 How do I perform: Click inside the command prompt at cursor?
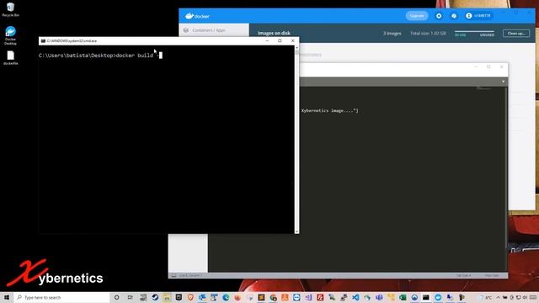(161, 56)
